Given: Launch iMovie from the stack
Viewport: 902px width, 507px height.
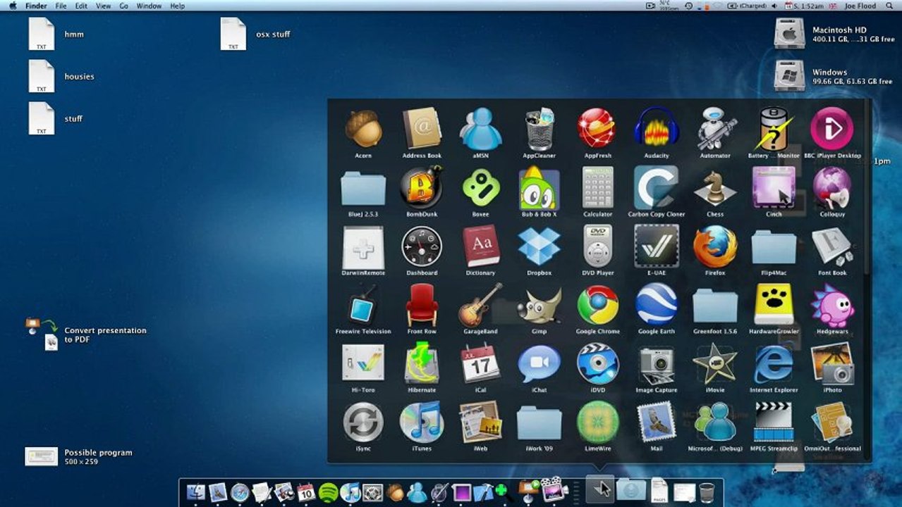Looking at the screenshot, I should pyautogui.click(x=715, y=363).
